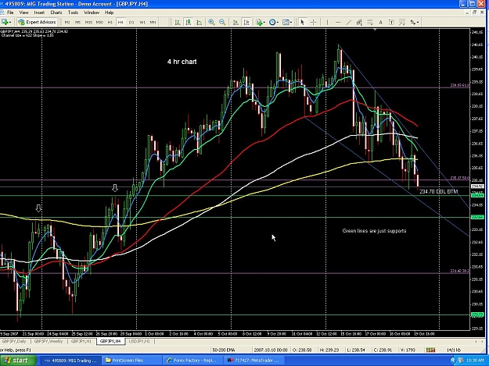489x366 pixels.
Task: Switch chart to M5 timeframe
Action: tap(77, 22)
